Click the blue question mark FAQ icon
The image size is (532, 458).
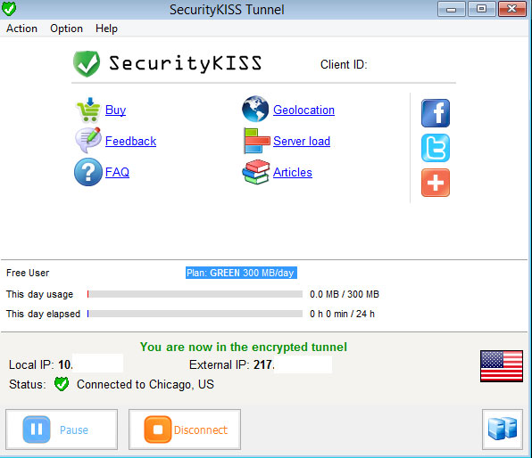pyautogui.click(x=87, y=172)
